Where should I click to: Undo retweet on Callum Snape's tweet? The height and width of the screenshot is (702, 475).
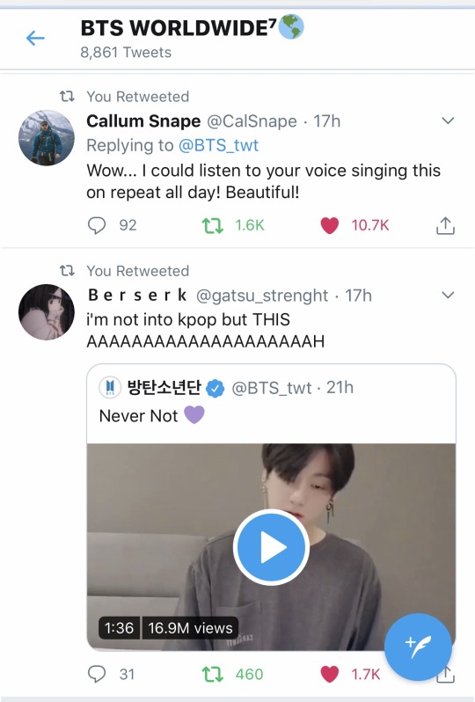(x=213, y=225)
